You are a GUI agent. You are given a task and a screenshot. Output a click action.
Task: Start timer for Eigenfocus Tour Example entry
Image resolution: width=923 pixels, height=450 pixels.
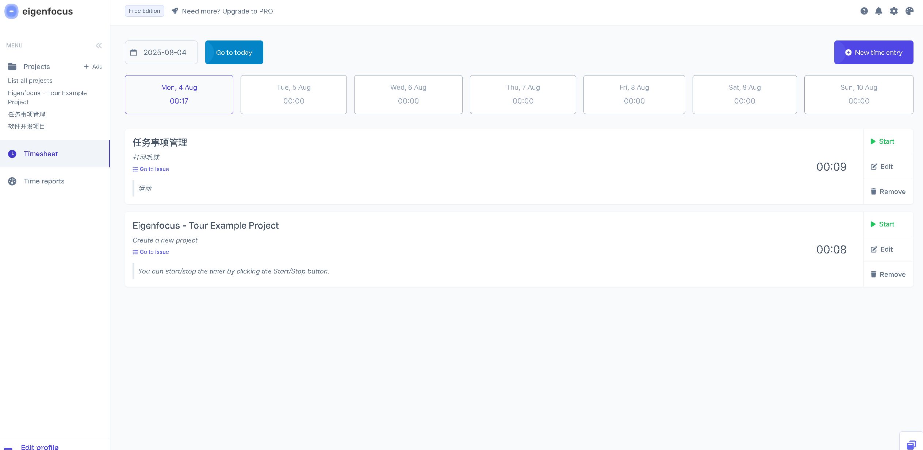[882, 224]
